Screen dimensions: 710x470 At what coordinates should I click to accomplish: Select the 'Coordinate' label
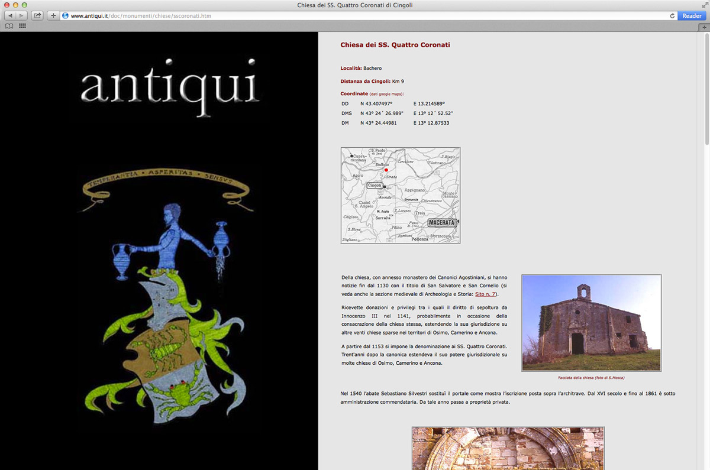click(x=354, y=94)
